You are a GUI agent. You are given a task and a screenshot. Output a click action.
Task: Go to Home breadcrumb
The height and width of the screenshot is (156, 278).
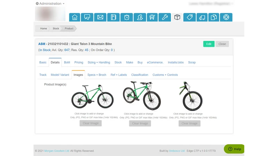tap(43, 28)
